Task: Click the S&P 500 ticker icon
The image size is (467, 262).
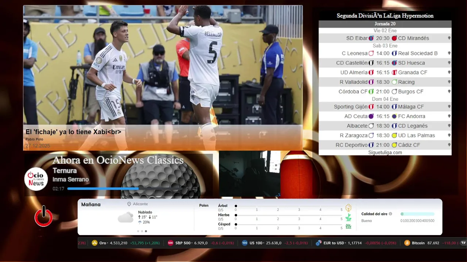Action: [170, 243]
